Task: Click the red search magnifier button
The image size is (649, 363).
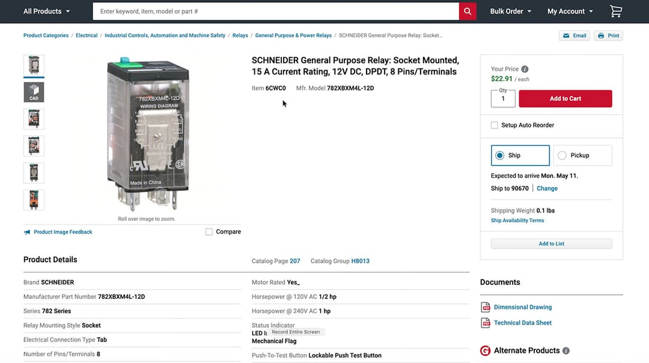Action: [x=468, y=11]
